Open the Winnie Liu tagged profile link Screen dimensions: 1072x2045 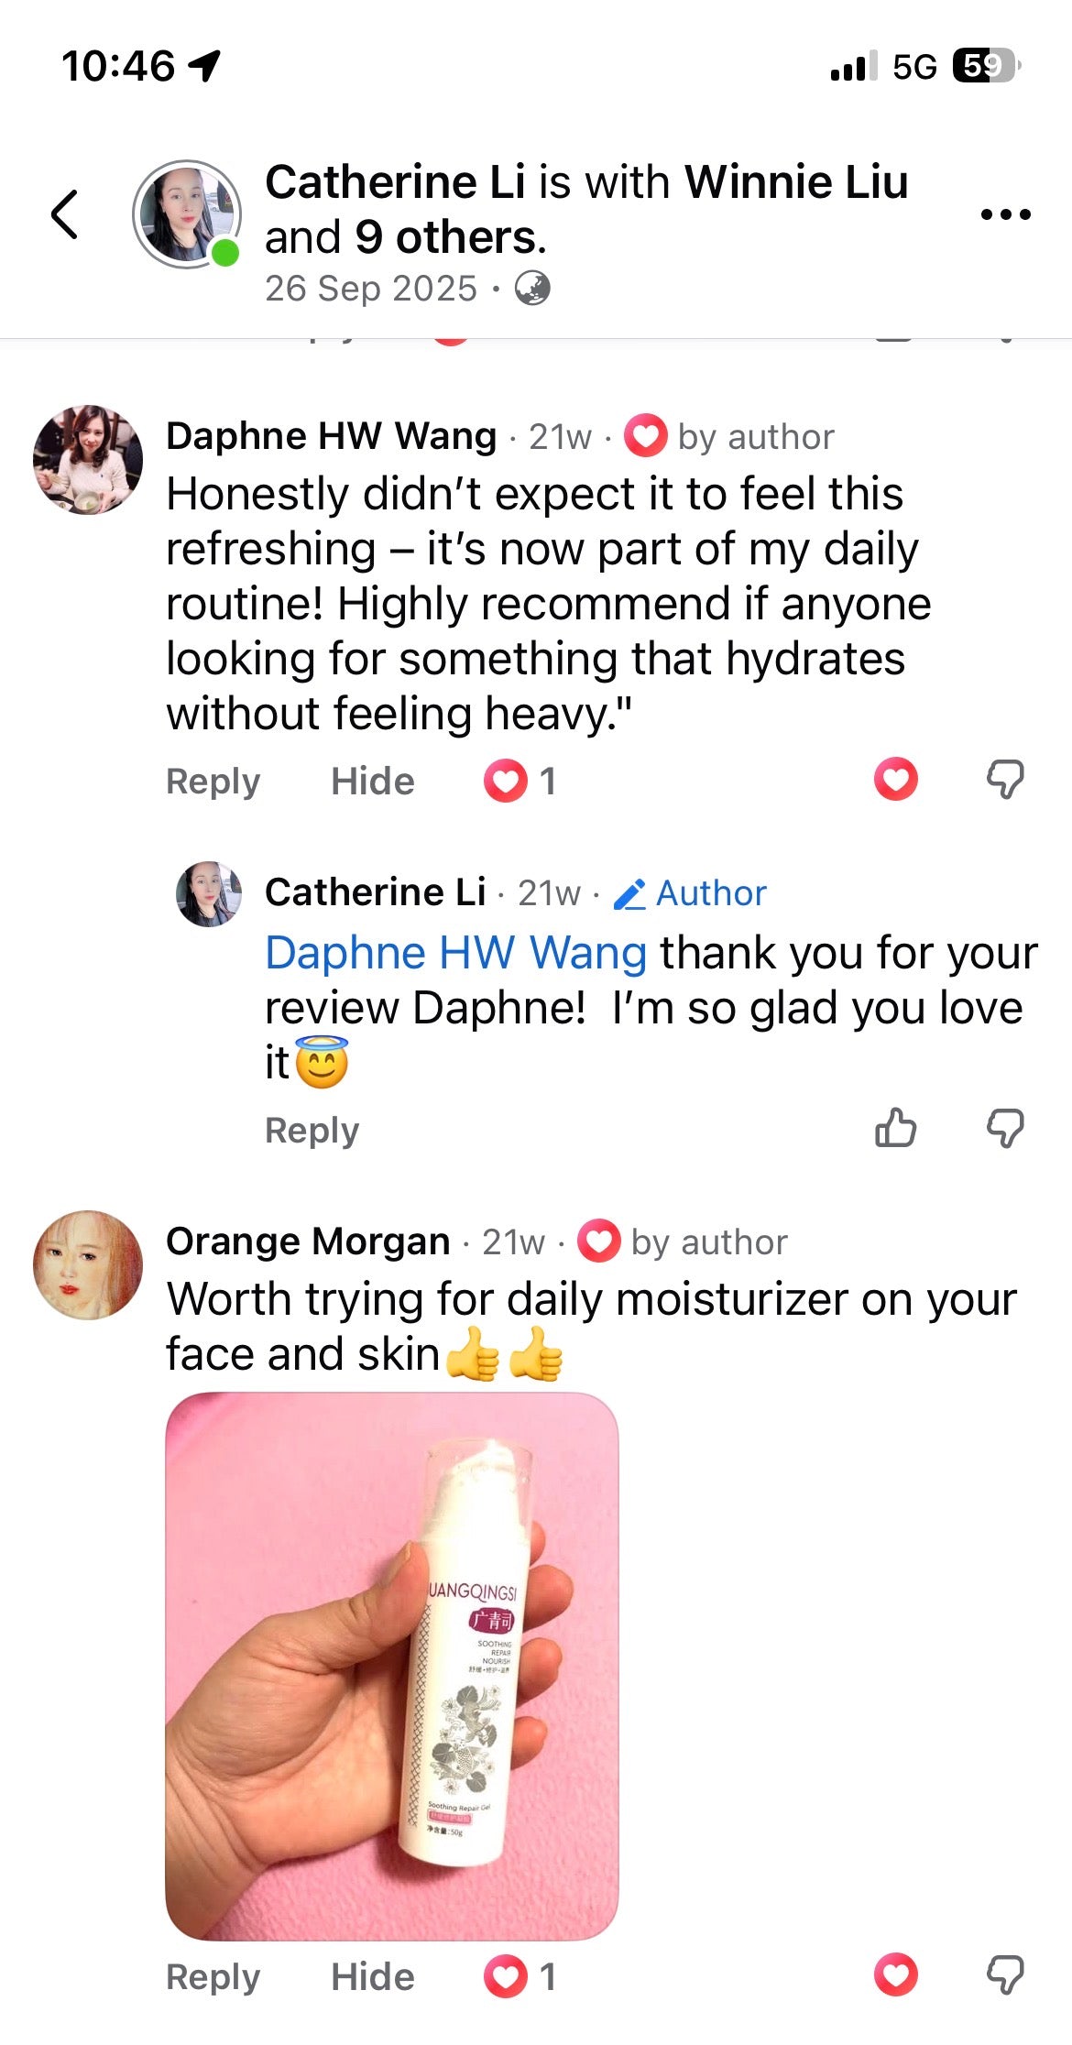click(x=796, y=181)
